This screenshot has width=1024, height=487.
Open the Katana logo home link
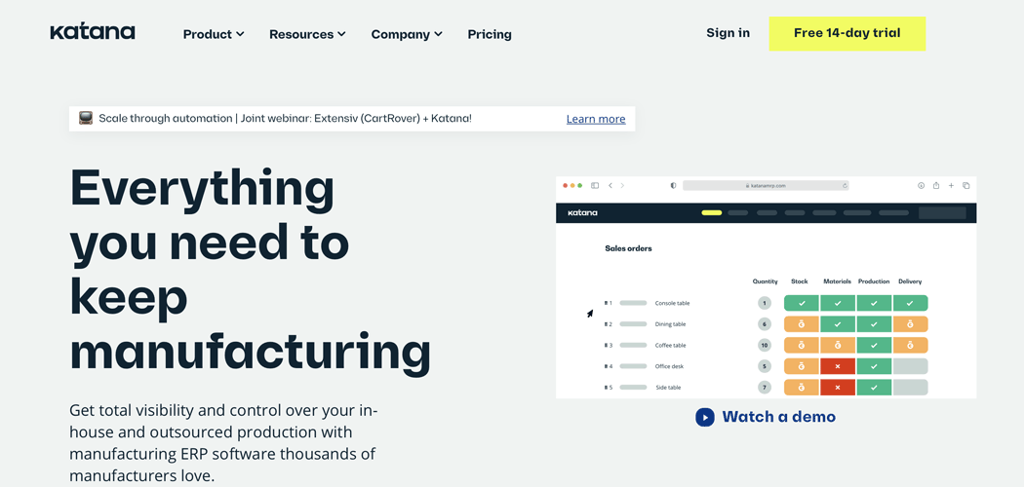[x=93, y=32]
